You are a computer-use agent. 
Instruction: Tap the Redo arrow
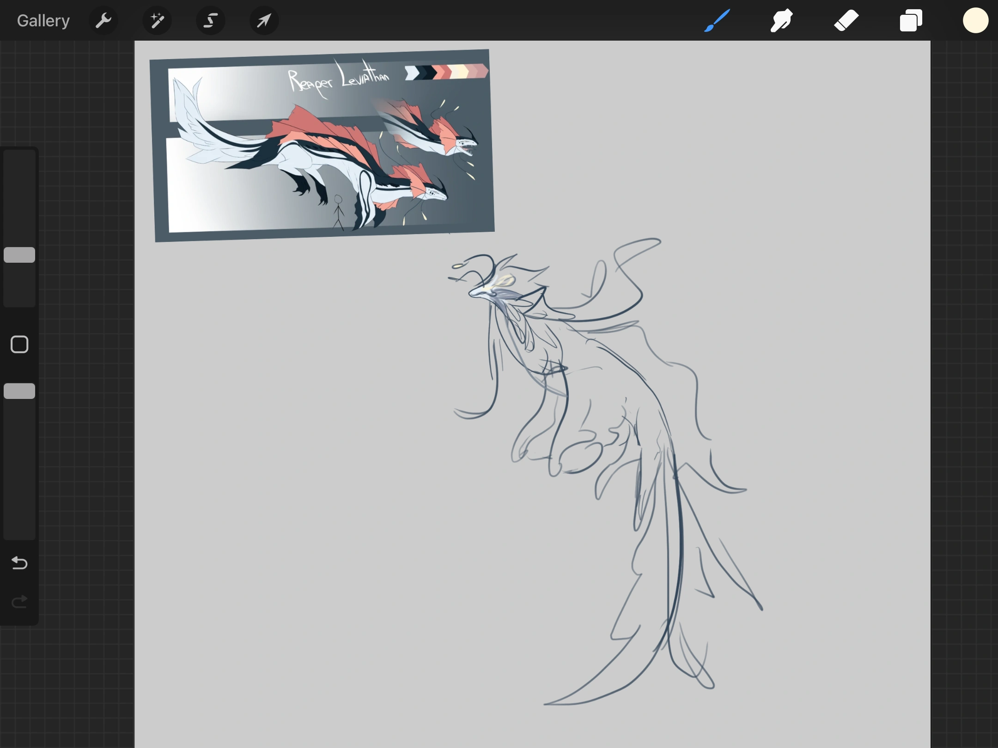pos(19,601)
